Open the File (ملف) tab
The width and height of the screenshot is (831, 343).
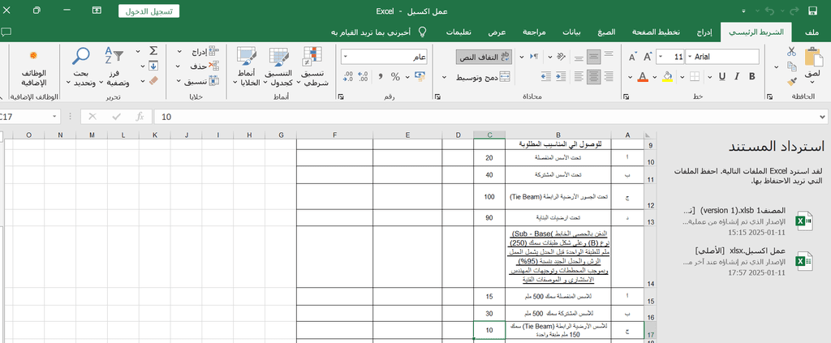point(812,32)
